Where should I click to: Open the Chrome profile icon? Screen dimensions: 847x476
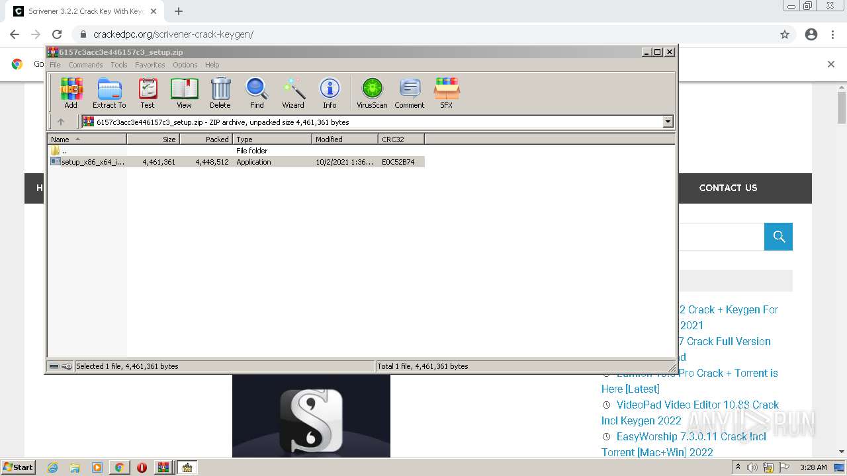click(x=811, y=34)
